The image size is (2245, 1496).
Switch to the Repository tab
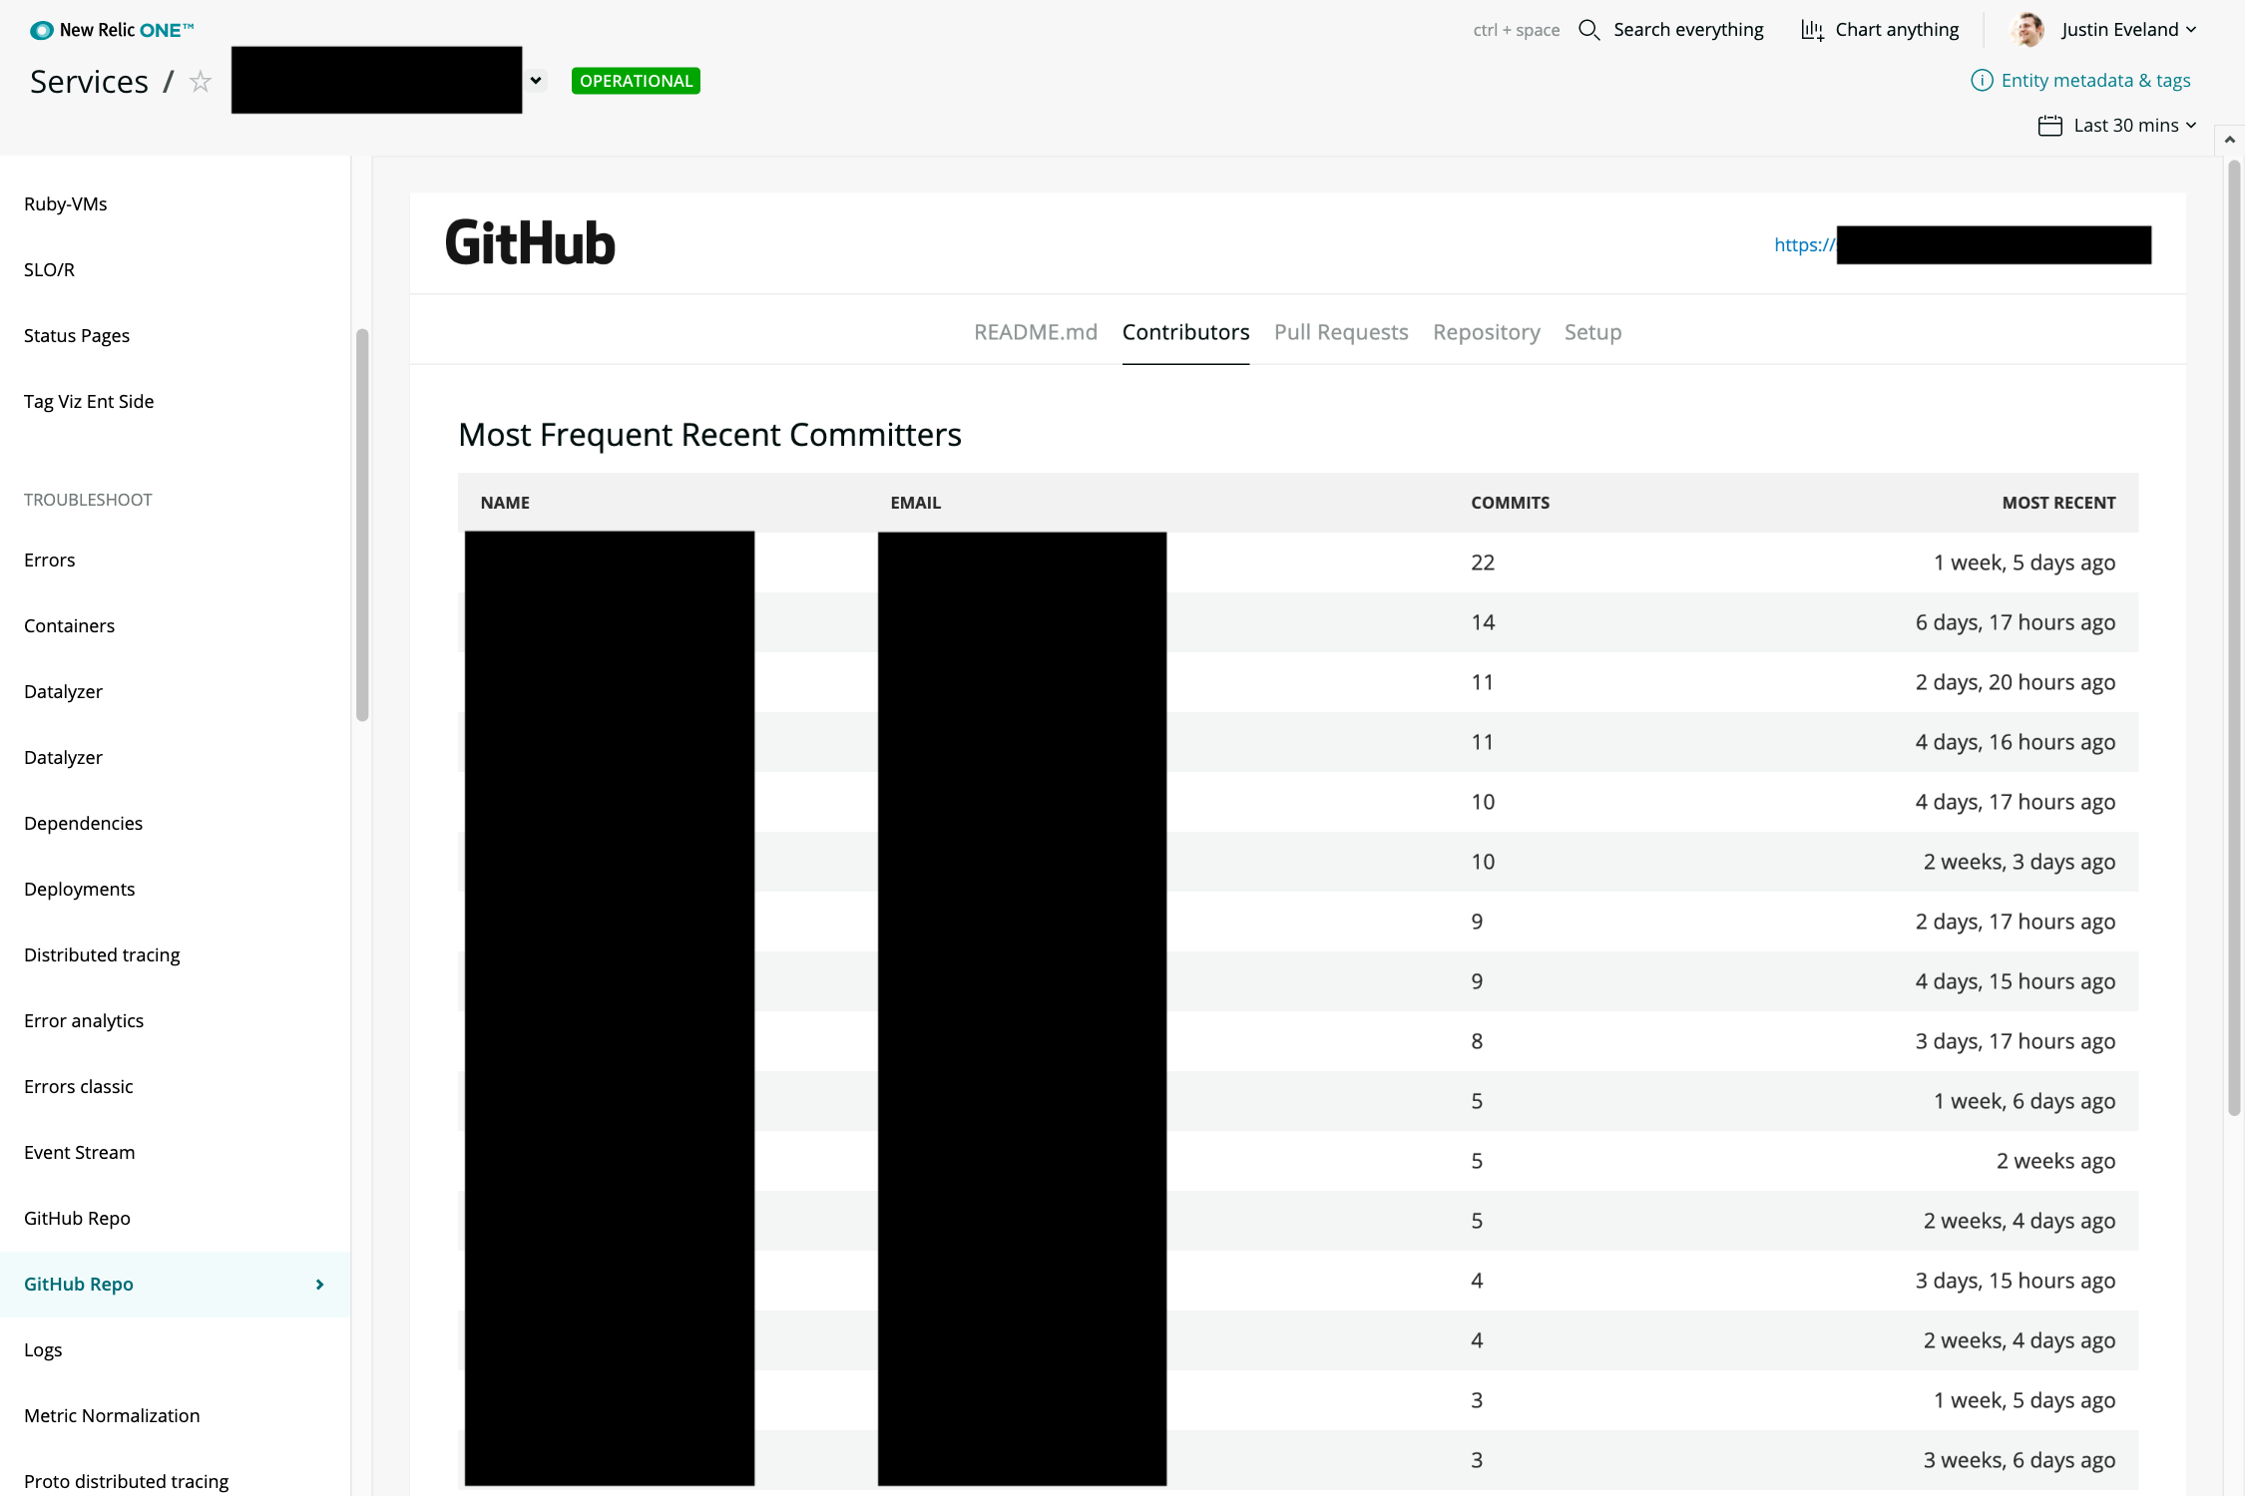(1487, 330)
